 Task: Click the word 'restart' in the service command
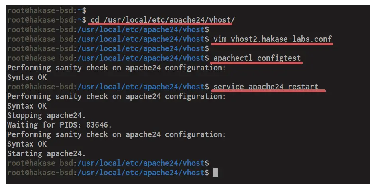pyautogui.click(x=303, y=87)
